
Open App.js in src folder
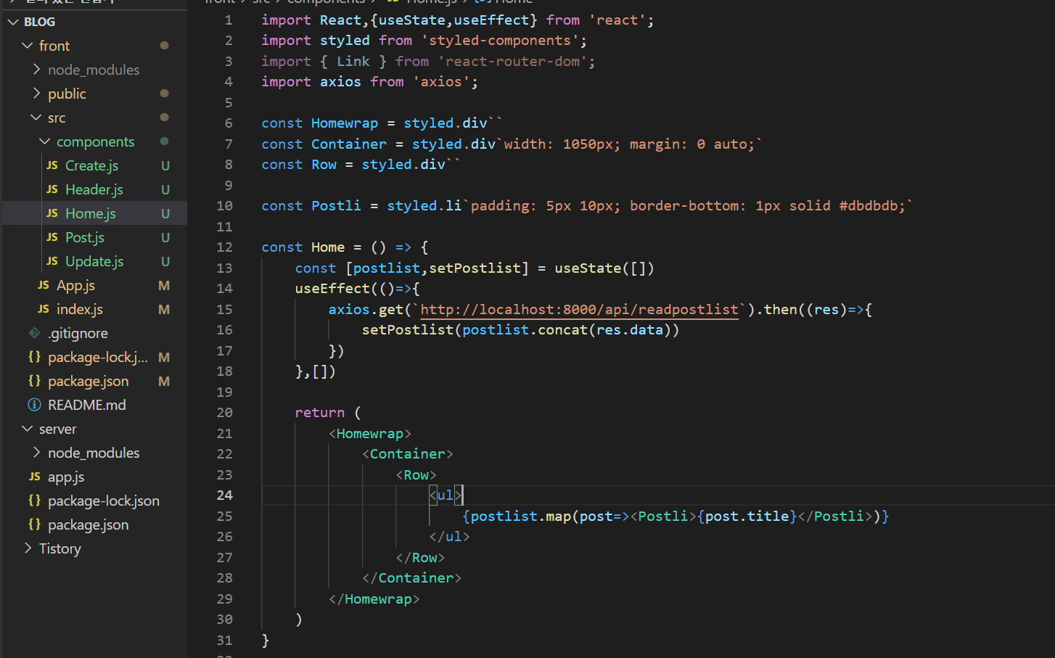click(75, 285)
